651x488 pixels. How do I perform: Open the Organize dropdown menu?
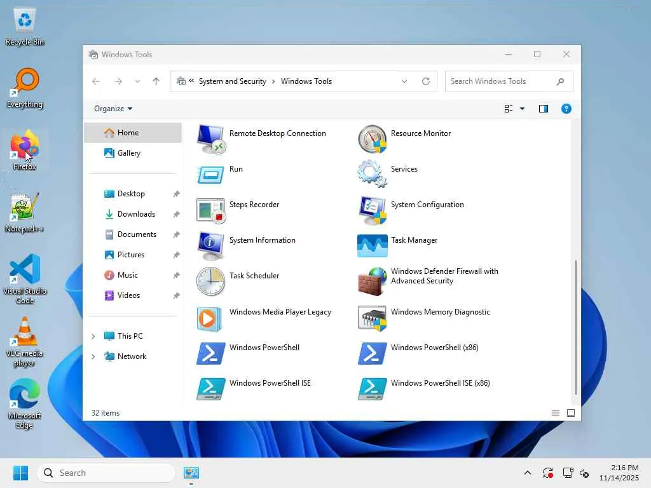[113, 109]
